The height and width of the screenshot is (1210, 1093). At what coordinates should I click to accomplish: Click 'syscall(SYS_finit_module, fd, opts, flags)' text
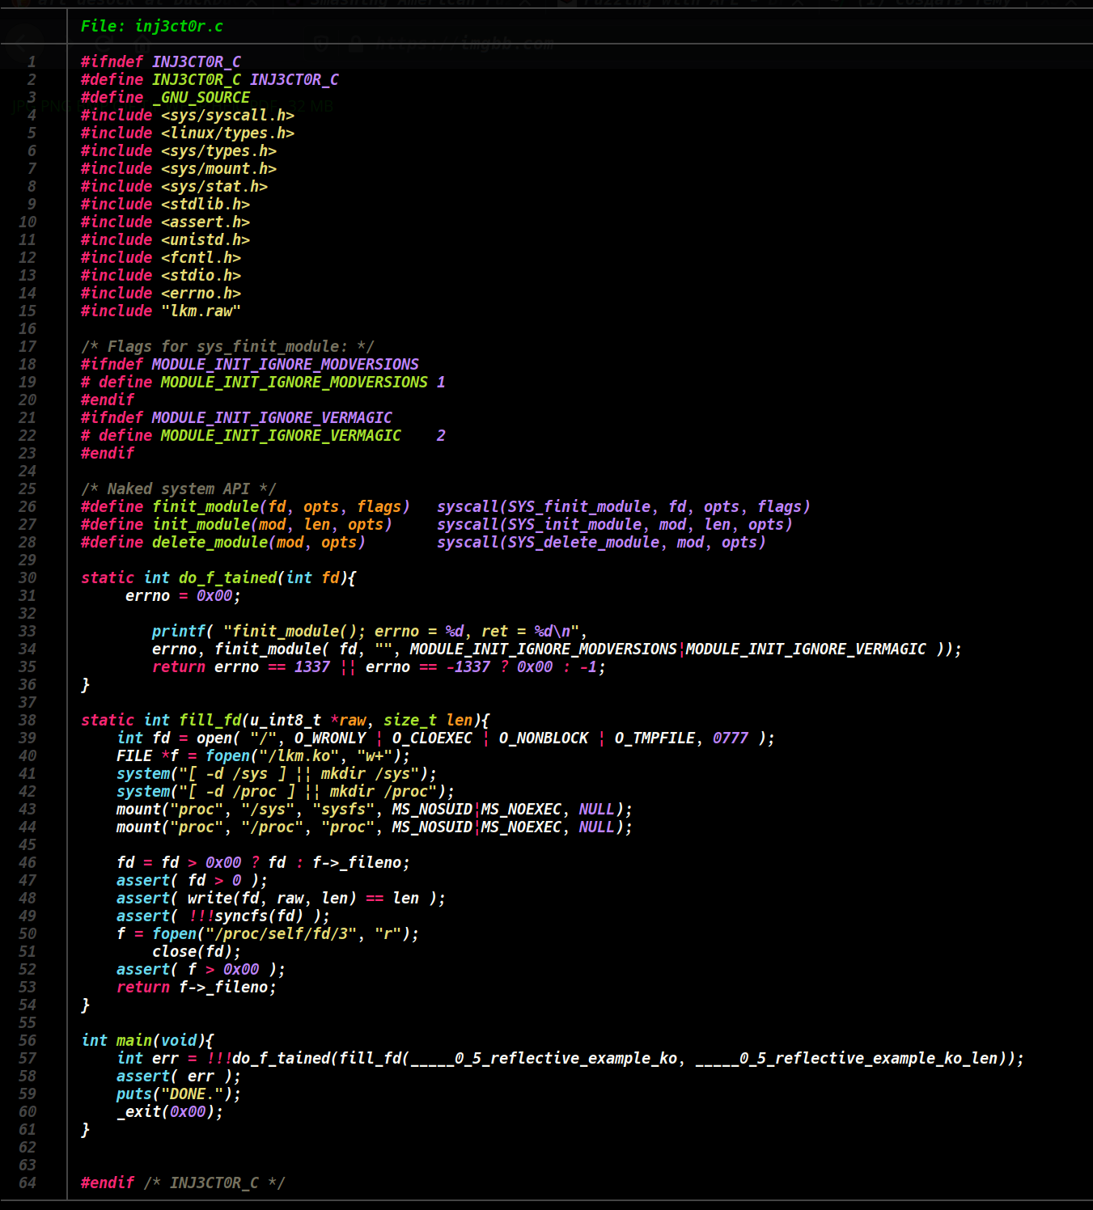[624, 506]
